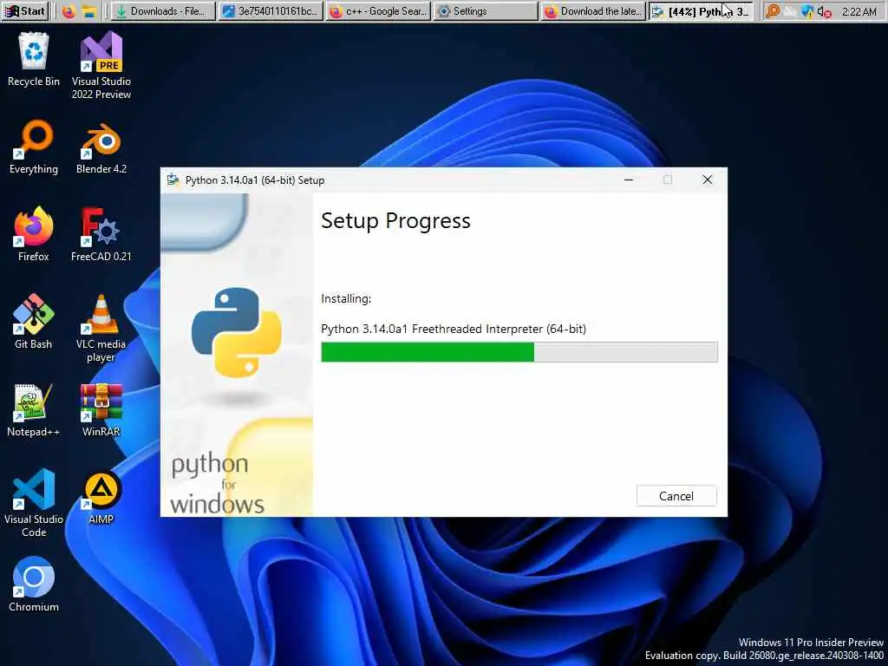
Task: Select the Visual Studio 2022 Preview shortcut
Action: point(101,65)
